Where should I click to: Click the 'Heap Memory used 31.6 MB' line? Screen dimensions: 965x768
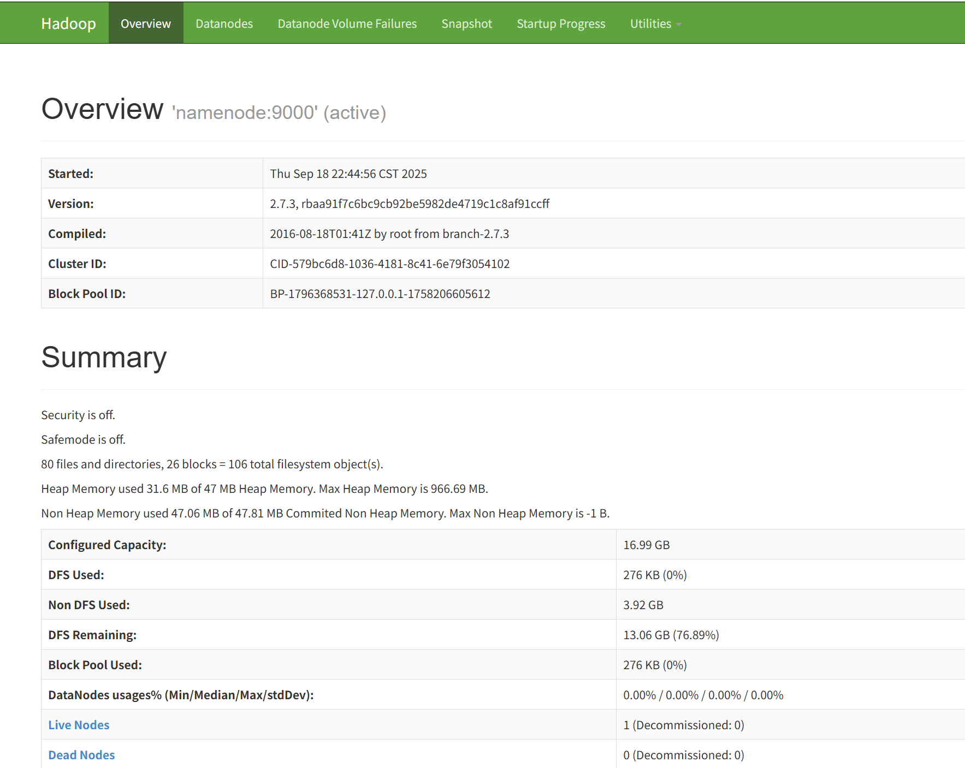[265, 489]
